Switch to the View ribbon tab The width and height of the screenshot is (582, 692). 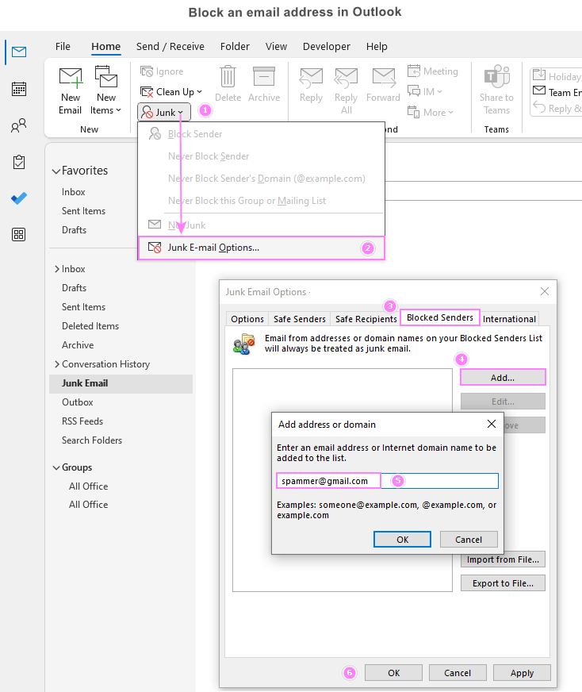pos(276,46)
